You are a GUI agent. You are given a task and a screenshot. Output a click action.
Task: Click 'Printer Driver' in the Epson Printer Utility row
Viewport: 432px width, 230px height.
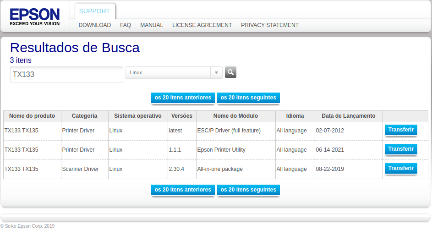[78, 150]
